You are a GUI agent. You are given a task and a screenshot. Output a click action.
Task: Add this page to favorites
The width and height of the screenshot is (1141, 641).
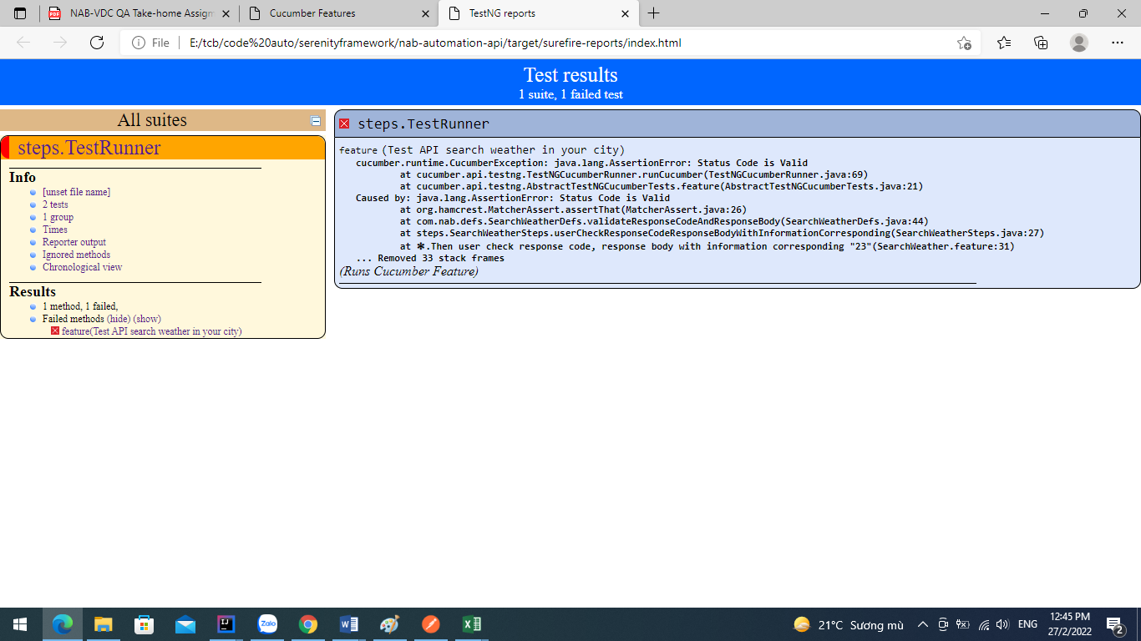tap(964, 43)
